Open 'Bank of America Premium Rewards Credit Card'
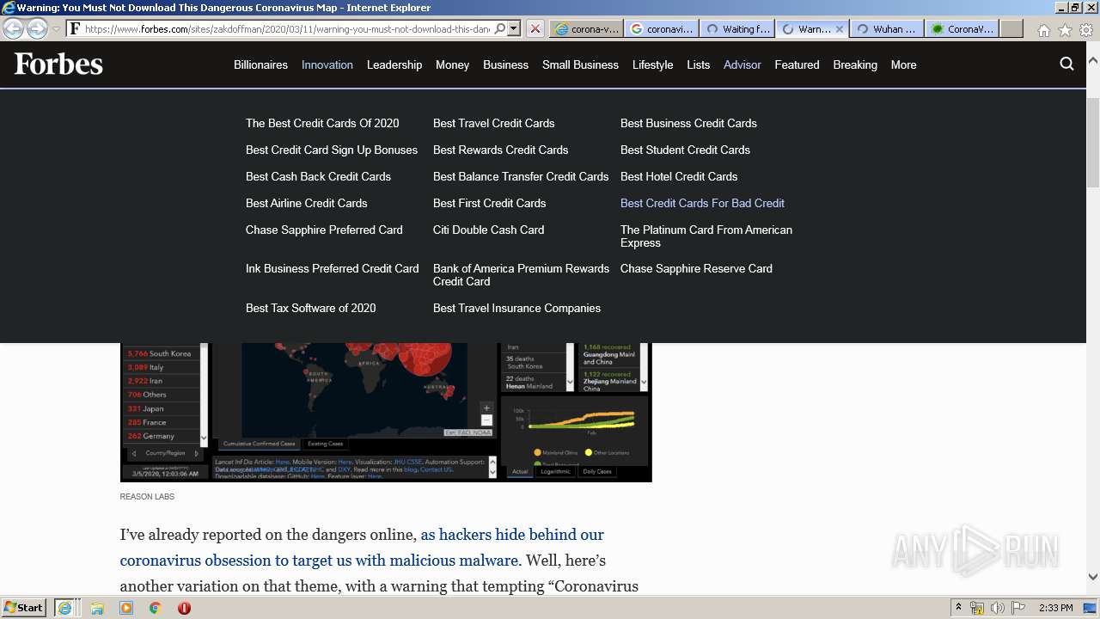This screenshot has width=1100, height=619. pos(521,274)
